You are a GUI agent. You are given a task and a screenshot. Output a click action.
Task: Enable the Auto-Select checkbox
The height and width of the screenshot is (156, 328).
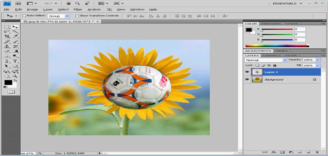coord(24,16)
